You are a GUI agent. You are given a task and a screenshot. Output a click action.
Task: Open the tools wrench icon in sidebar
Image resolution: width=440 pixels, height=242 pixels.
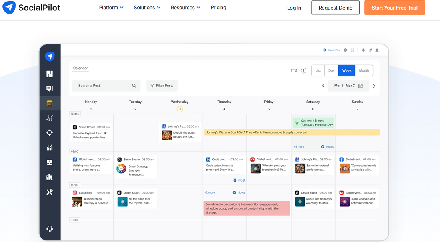pos(50,192)
